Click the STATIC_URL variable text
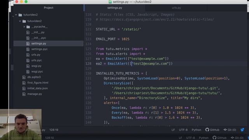The image size is (249, 140). (105, 30)
